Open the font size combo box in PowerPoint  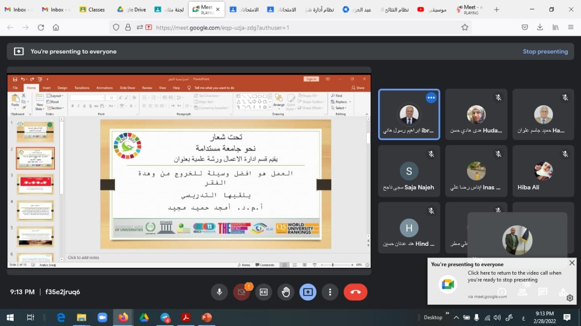[x=111, y=97]
